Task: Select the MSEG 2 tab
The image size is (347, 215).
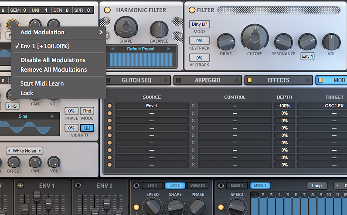Action: click(260, 185)
